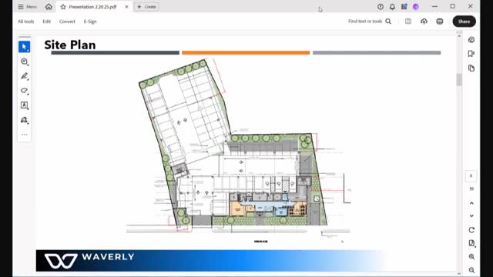The width and height of the screenshot is (493, 277).
Task: Click the Rotate page icon
Action: click(471, 230)
